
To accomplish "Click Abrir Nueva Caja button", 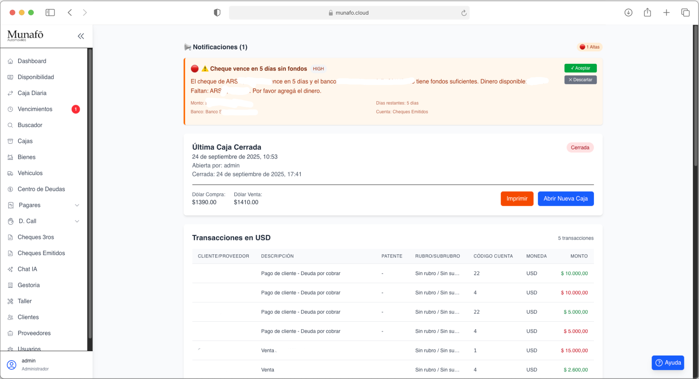I will click(565, 199).
